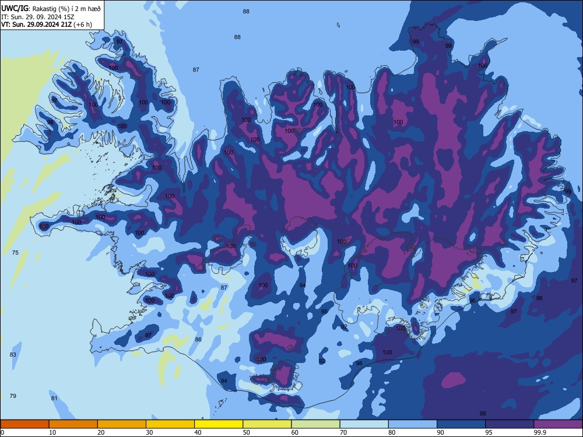
Task: Click the 90–95 dark blue legend swatch
Action: click(x=461, y=424)
